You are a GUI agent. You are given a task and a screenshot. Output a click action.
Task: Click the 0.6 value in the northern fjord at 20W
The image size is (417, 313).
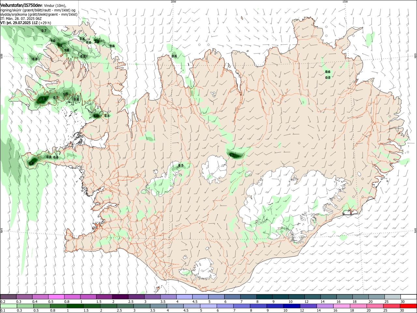tap(174, 56)
